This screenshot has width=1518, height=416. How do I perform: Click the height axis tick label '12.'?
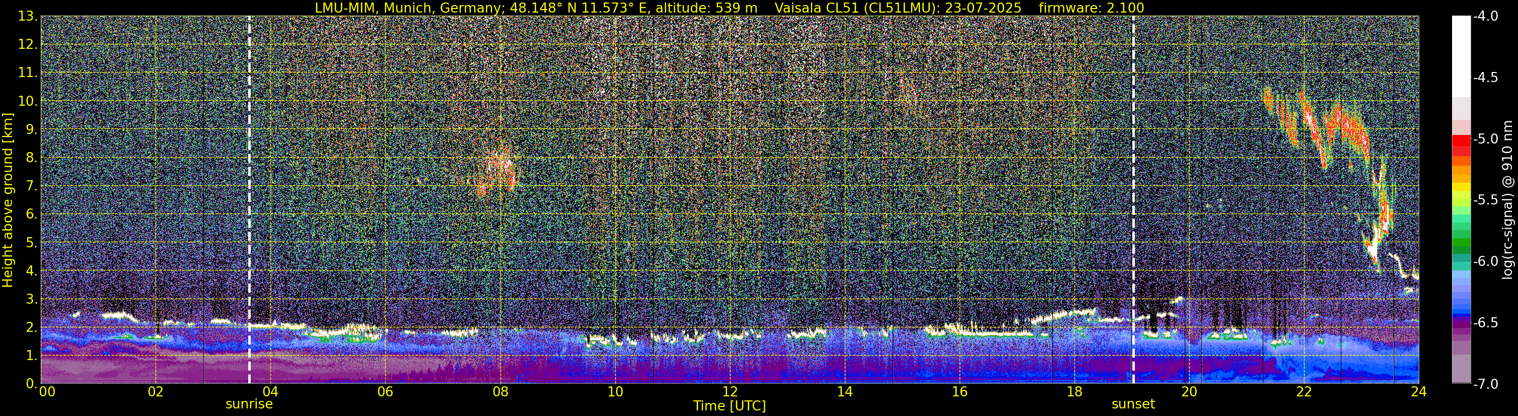[28, 44]
